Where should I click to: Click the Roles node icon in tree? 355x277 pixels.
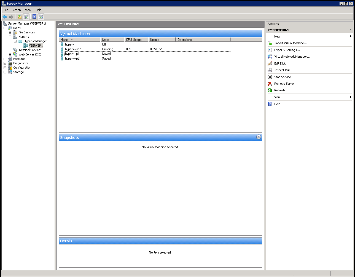pyautogui.click(x=10, y=28)
